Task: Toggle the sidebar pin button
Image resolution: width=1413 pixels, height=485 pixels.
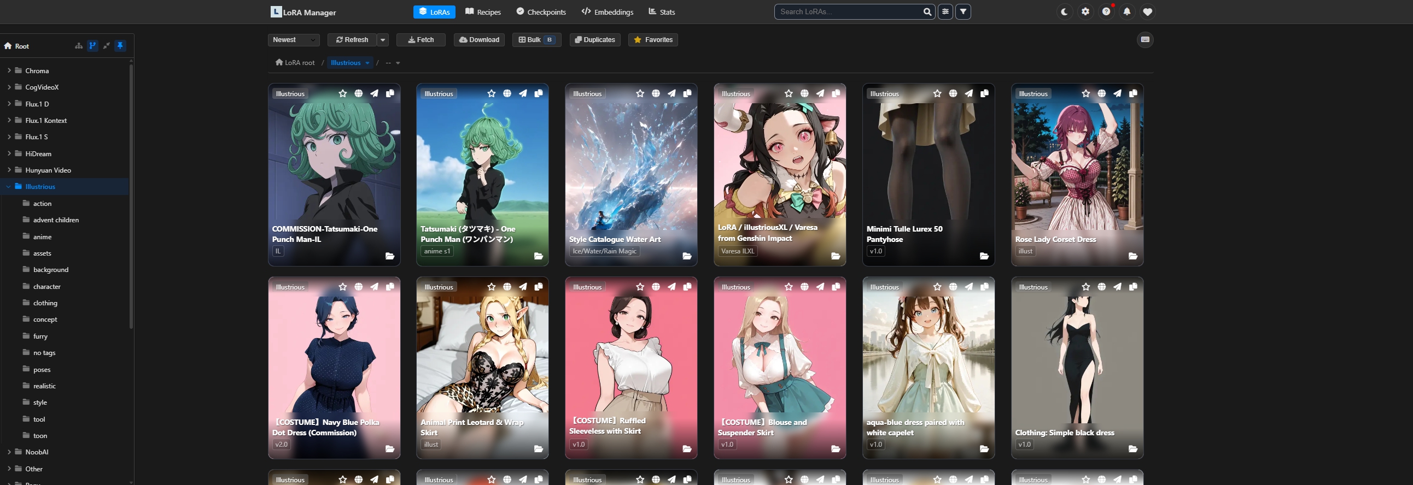Action: point(120,45)
